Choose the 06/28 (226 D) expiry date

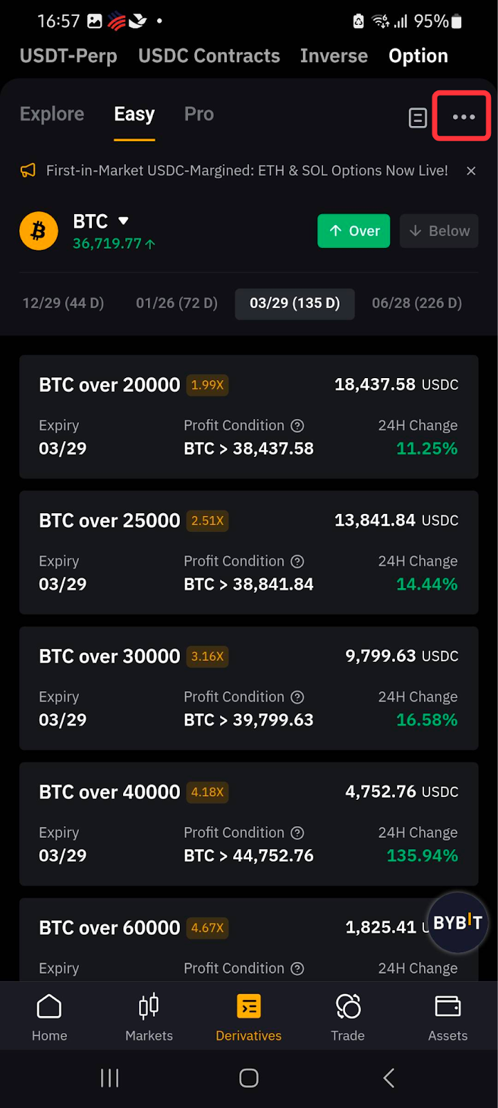[x=416, y=303]
